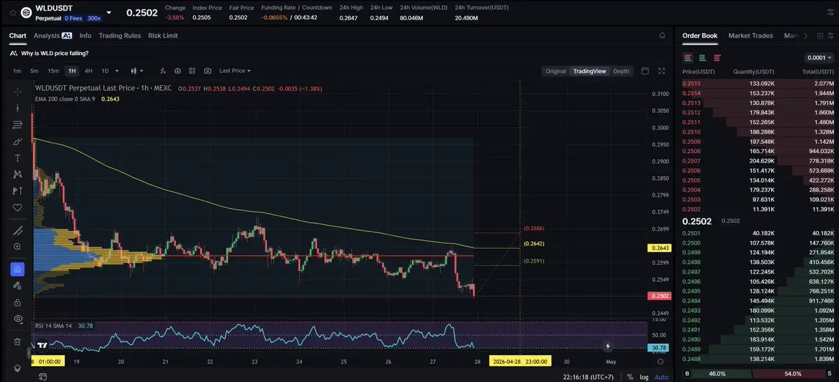This screenshot has width=839, height=382.
Task: Open the Trading Rules tab
Action: (120, 35)
